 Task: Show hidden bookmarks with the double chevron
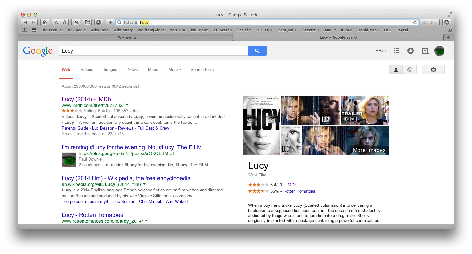tap(450, 30)
